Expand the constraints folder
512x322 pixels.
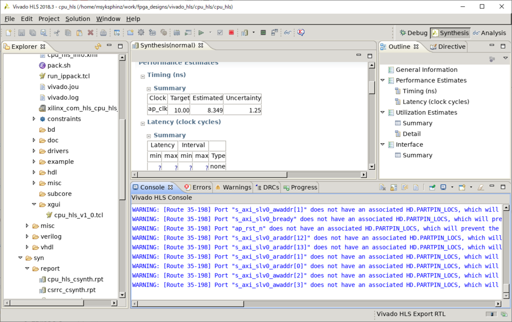click(x=34, y=119)
